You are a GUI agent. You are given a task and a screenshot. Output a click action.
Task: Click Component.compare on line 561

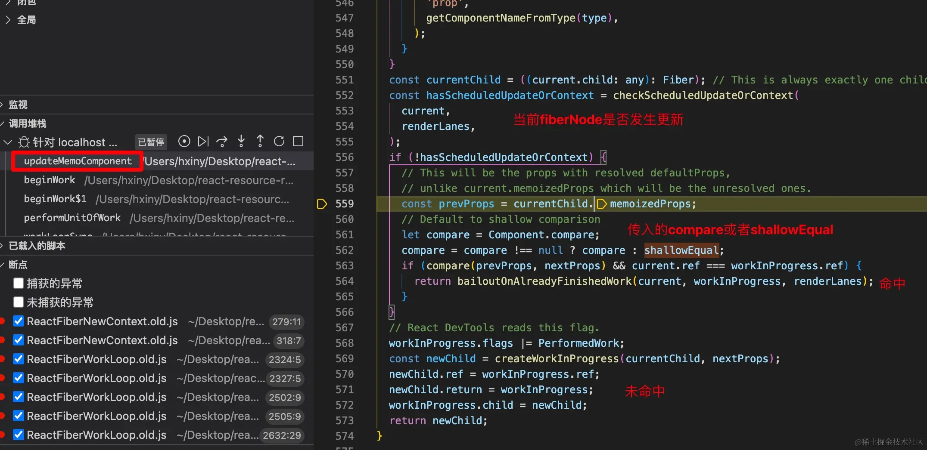[541, 235]
